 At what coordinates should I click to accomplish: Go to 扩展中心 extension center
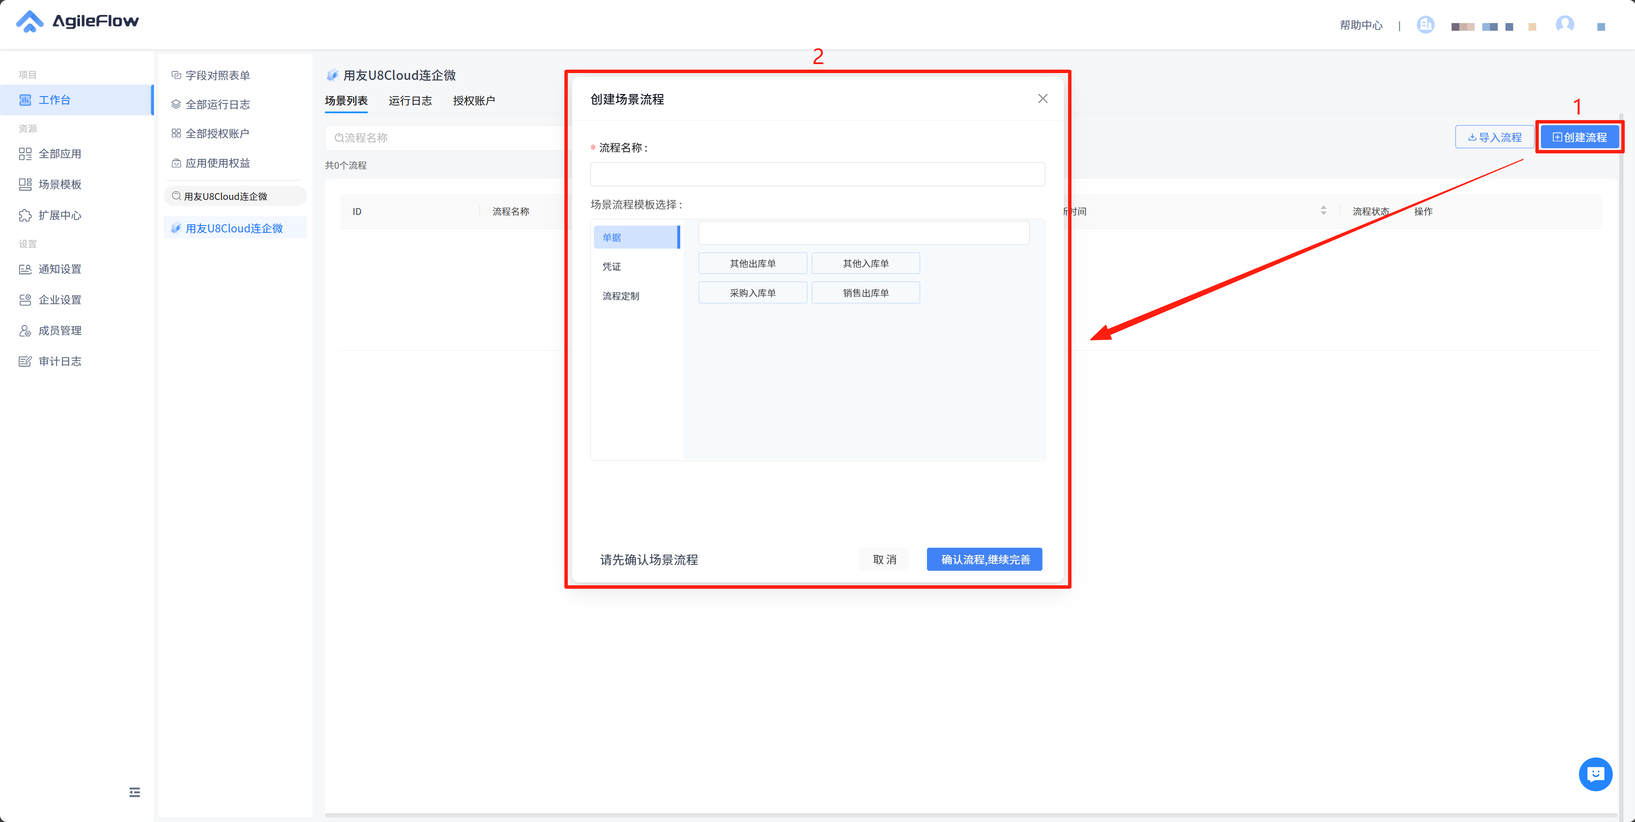point(60,216)
